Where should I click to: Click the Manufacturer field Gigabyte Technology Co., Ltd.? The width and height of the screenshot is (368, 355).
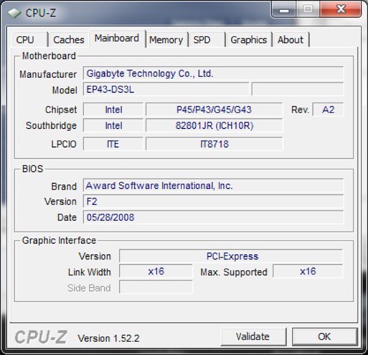[x=213, y=73]
